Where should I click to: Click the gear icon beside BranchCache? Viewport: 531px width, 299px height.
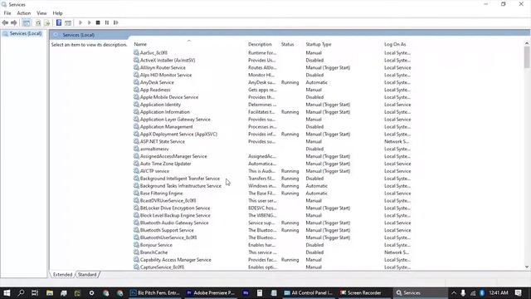click(x=136, y=252)
